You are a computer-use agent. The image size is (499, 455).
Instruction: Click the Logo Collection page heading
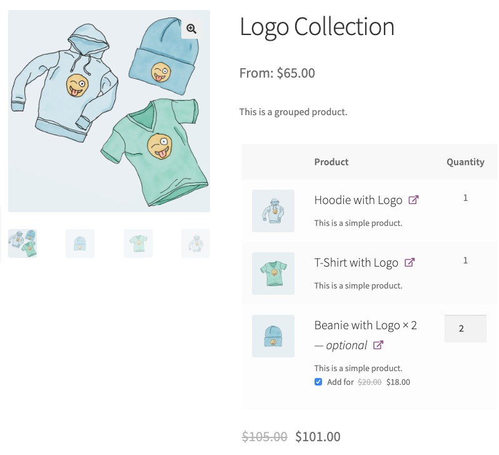pos(317,27)
